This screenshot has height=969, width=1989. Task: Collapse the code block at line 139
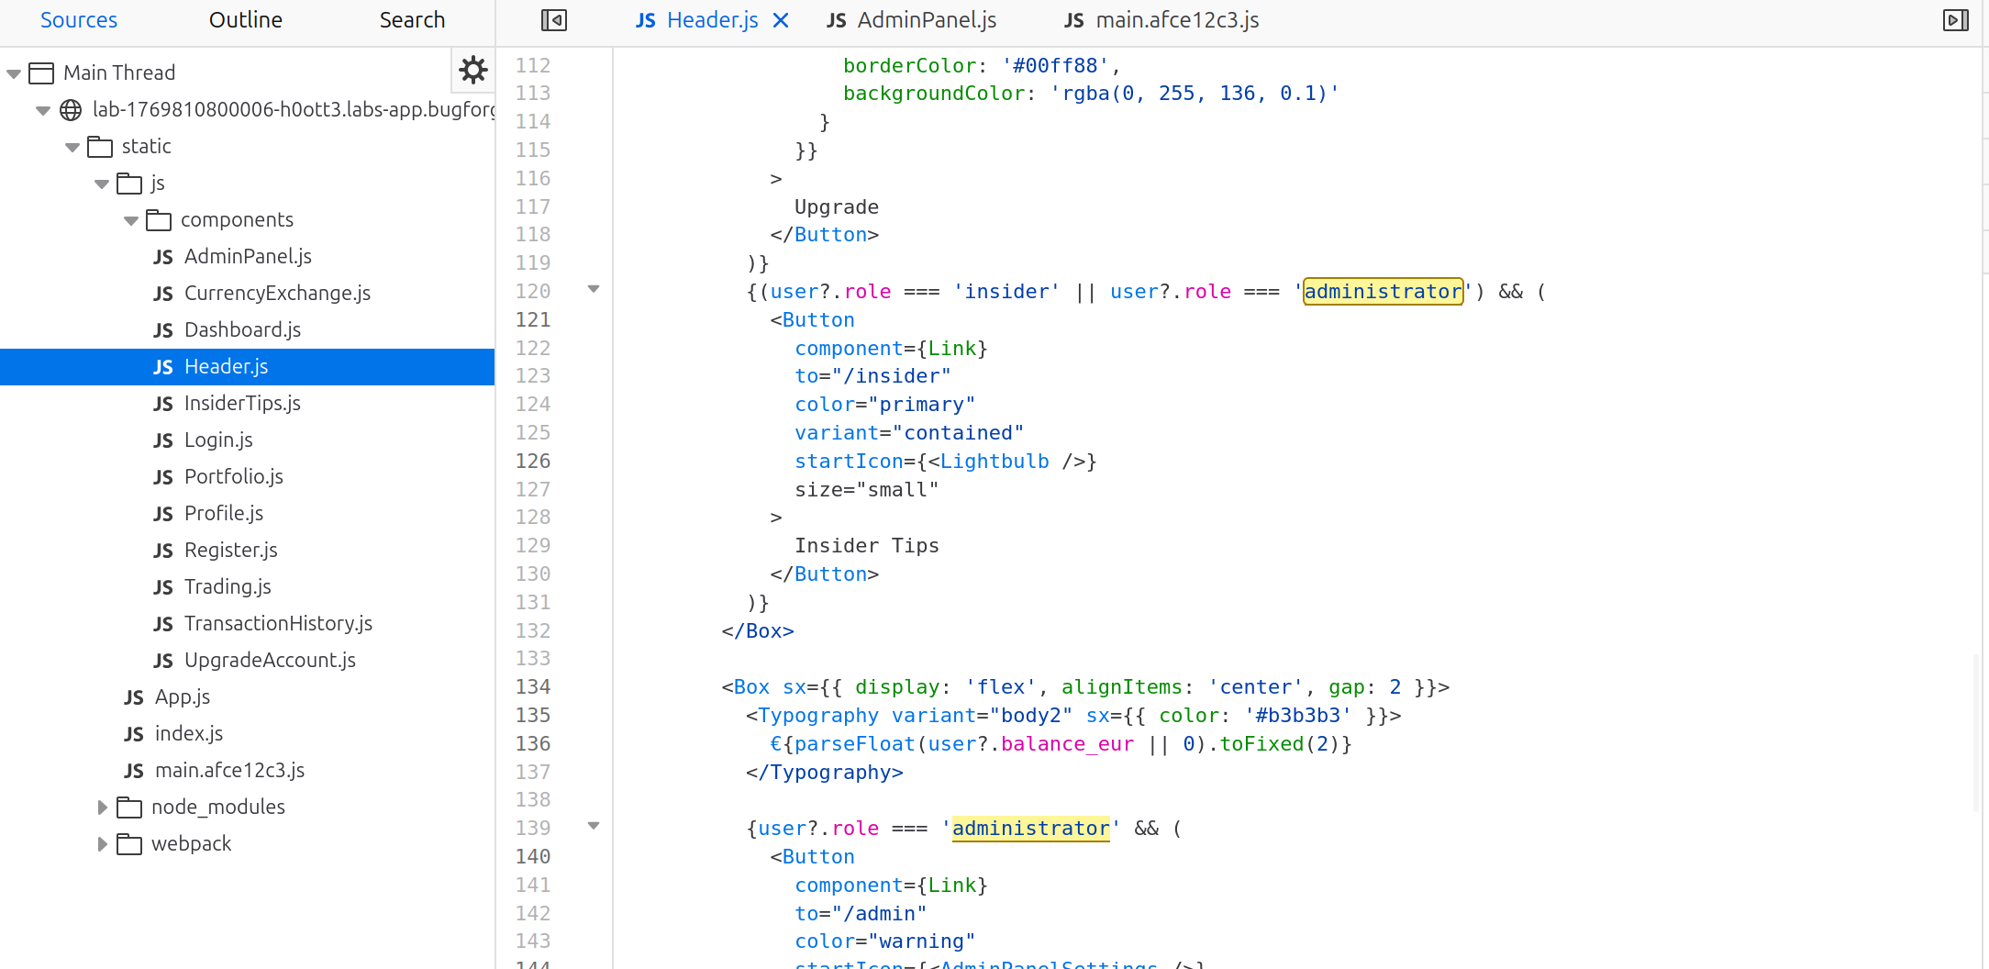pos(594,825)
